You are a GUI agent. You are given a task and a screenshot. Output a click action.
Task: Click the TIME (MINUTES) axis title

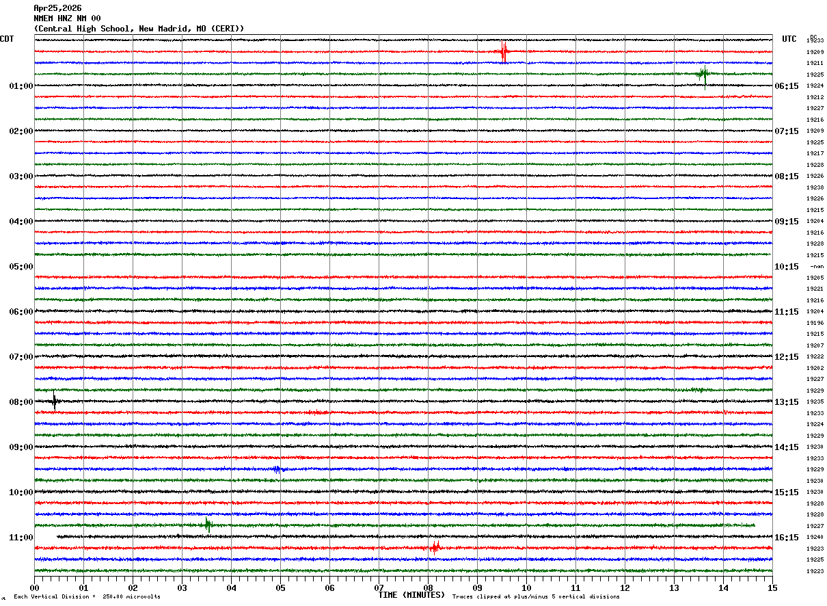(411, 595)
